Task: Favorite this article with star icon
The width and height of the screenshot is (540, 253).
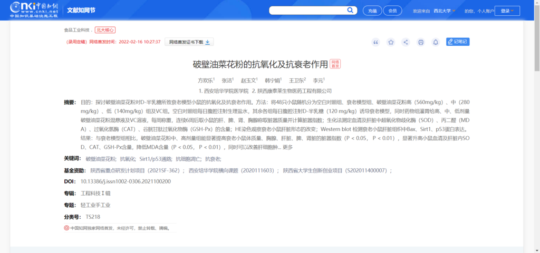Action: click(391, 42)
